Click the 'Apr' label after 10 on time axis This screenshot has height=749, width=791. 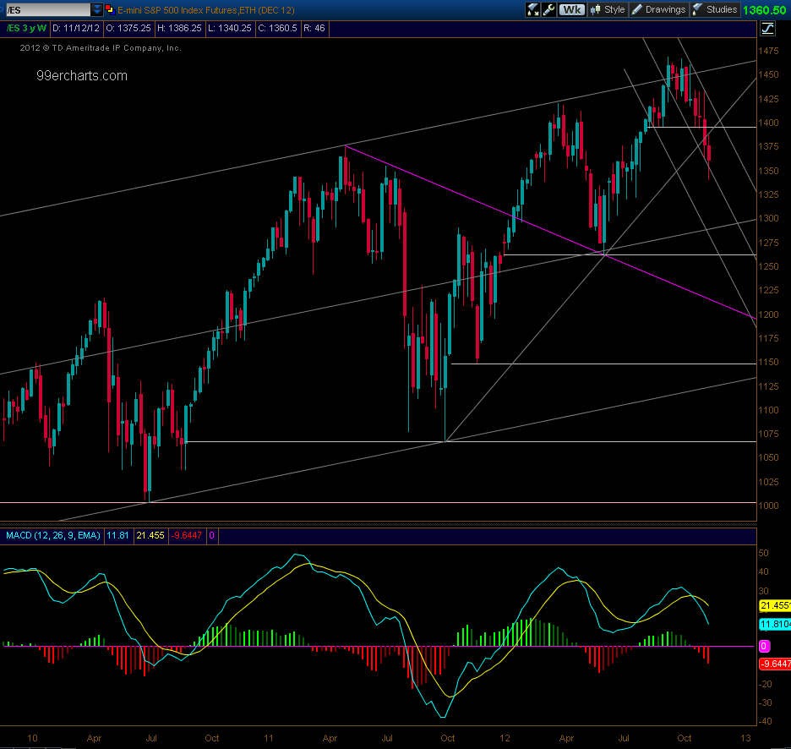tap(94, 738)
